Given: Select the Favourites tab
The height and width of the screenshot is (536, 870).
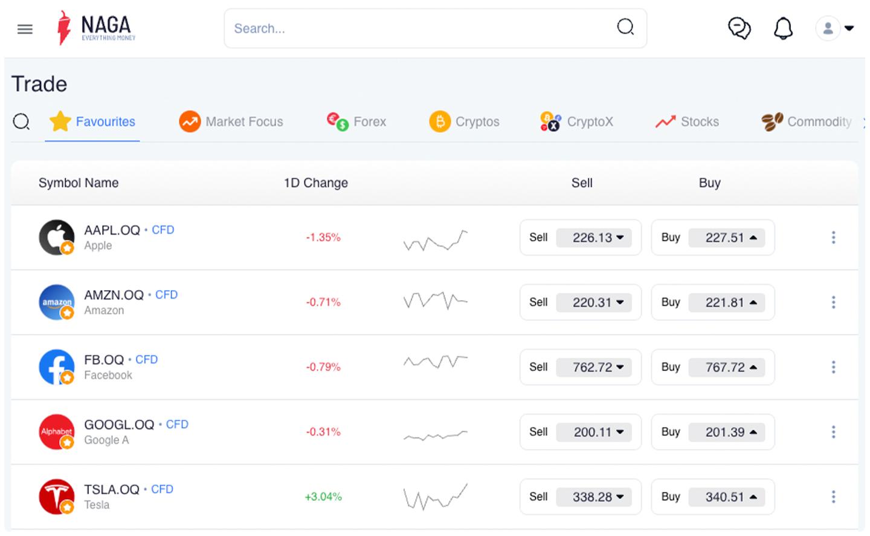Looking at the screenshot, I should click(92, 121).
